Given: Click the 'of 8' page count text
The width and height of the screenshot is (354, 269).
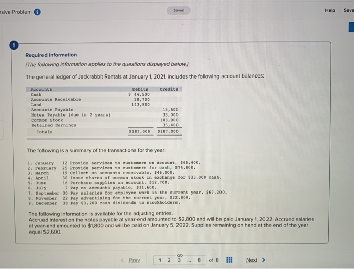Looking at the screenshot, I should (214, 260).
